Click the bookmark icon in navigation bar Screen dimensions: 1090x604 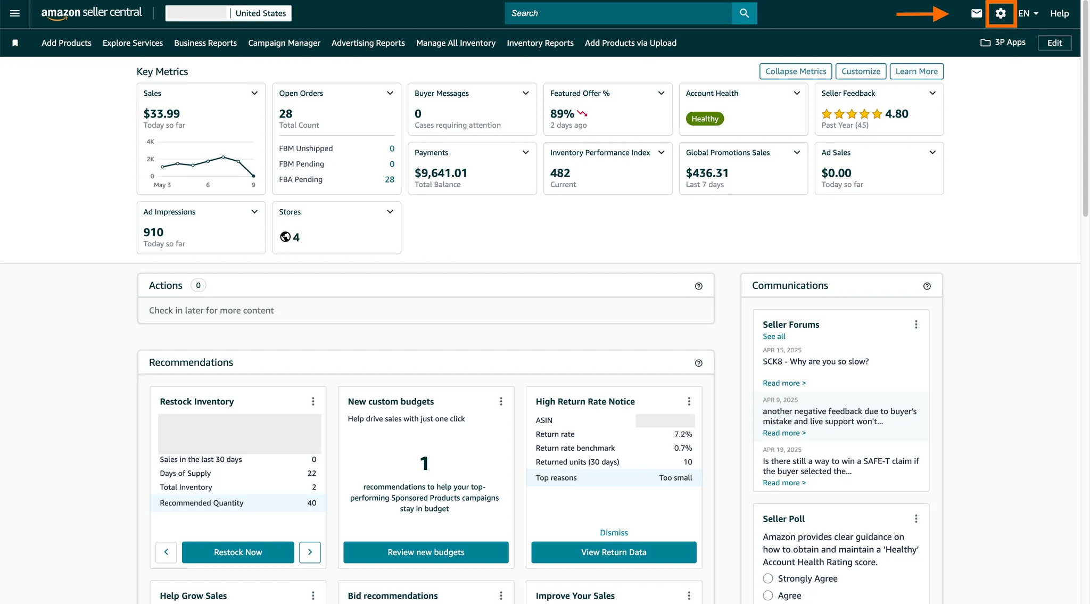[15, 43]
